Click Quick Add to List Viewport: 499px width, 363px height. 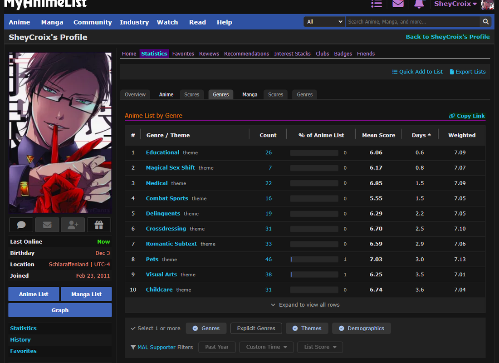click(417, 72)
